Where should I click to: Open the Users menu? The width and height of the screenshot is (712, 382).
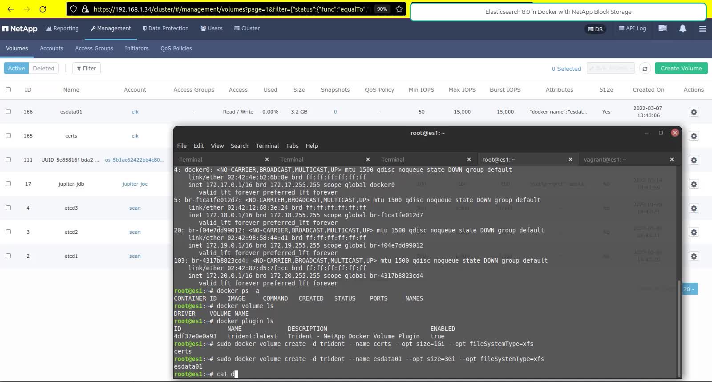pos(211,28)
